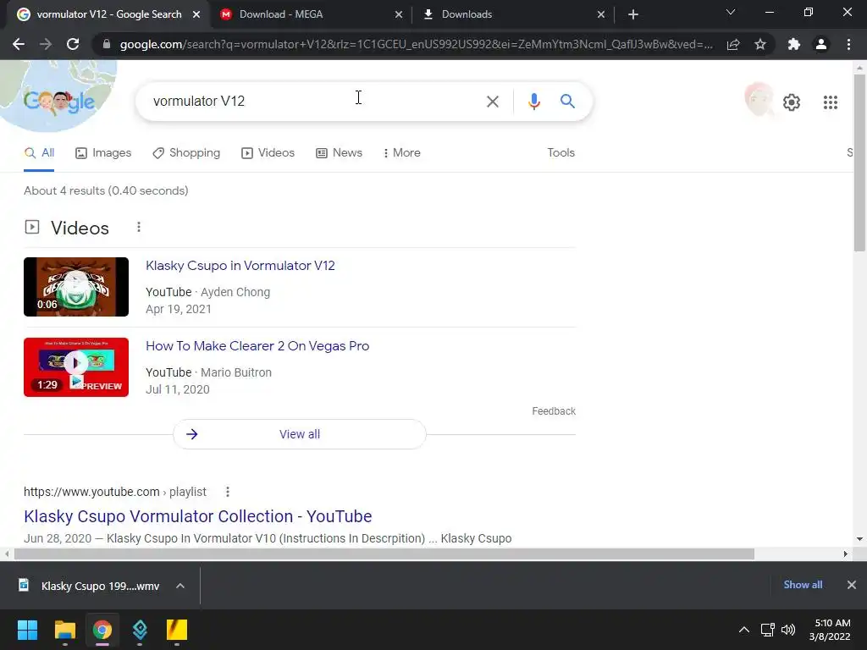Click the Chrome taskbar icon
This screenshot has width=867, height=650.
pyautogui.click(x=102, y=630)
